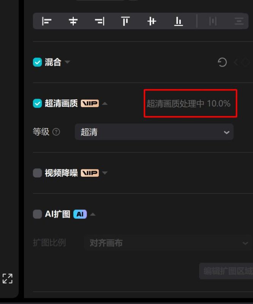Align bottom using the toolbar icon
Viewport: 253px width, 304px height.
(x=179, y=21)
